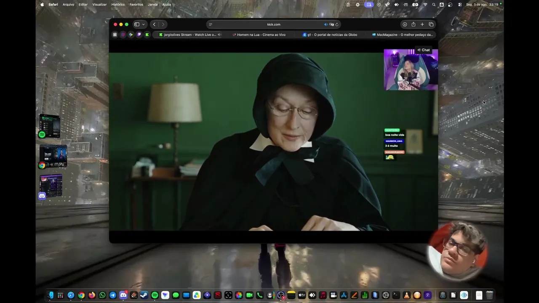Open the Ajuda menu

(x=166, y=5)
